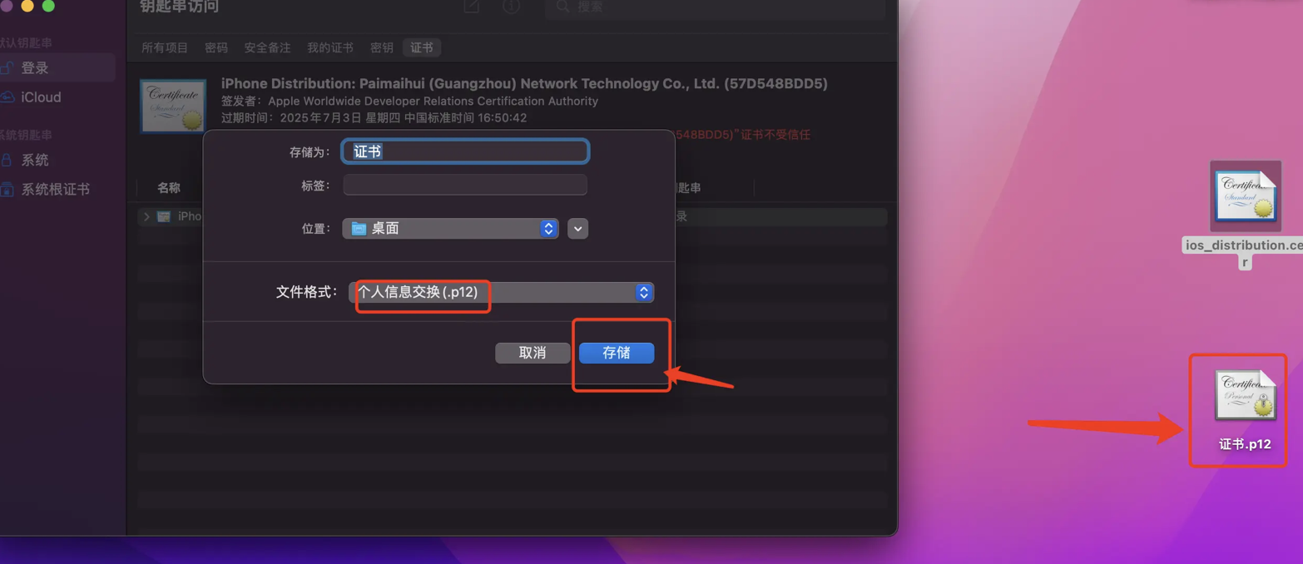The height and width of the screenshot is (564, 1303).
Task: Select the 证书.p12 file on desktop
Action: pyautogui.click(x=1245, y=411)
